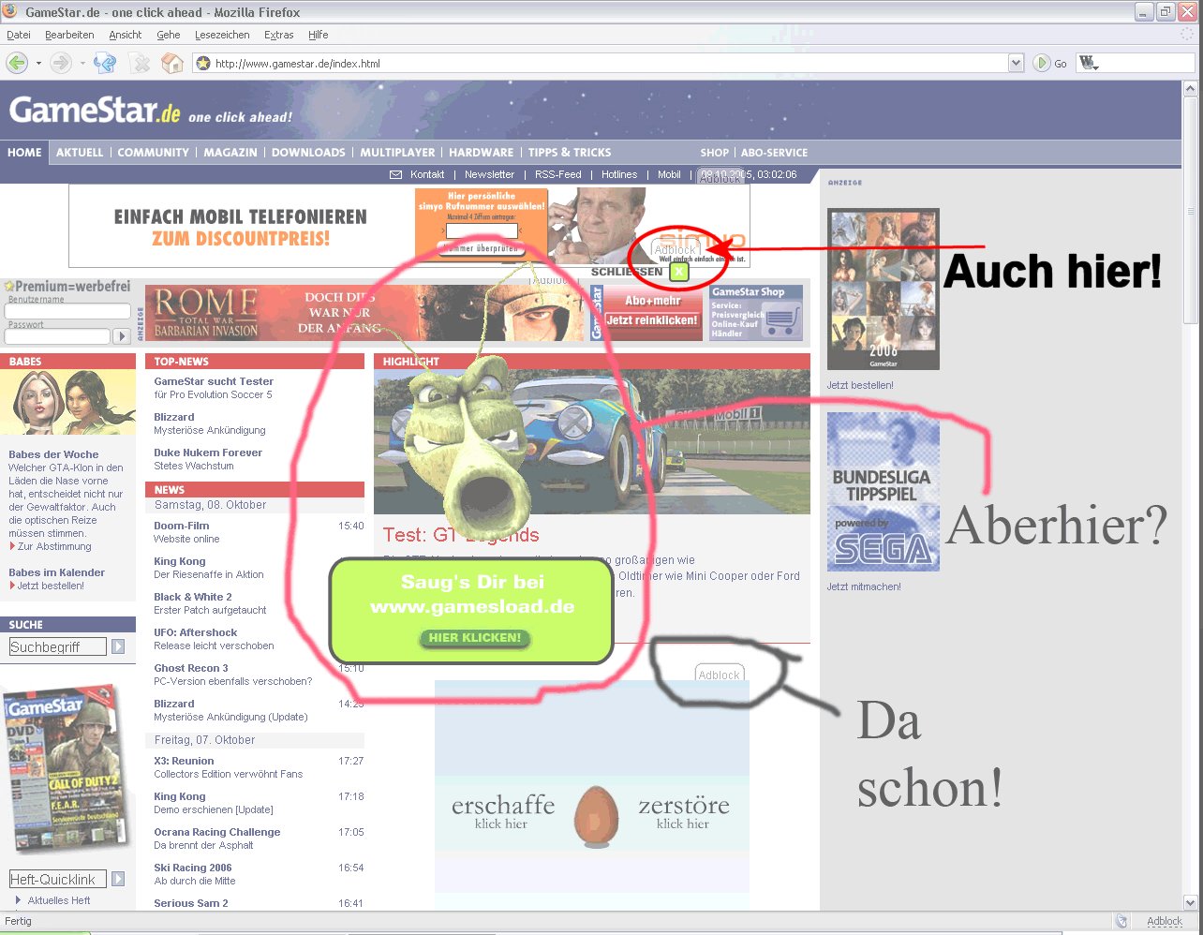
Task: Click the envelope icon beside Kontakt
Action: [x=395, y=174]
